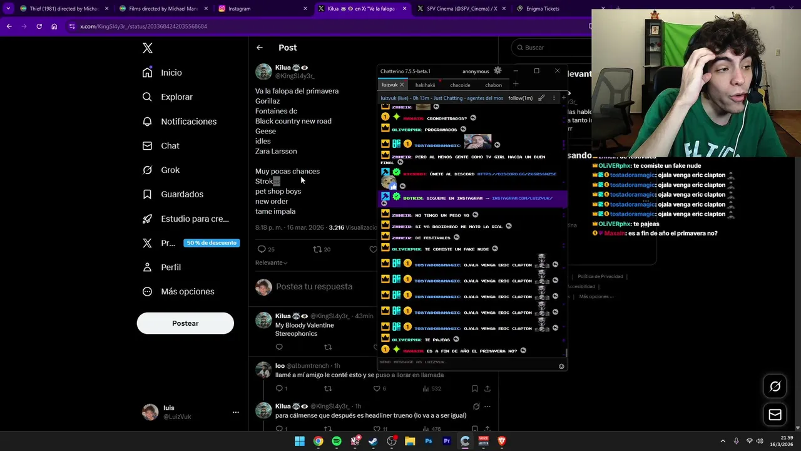
Task: Open instagram.com/luizvuk link in chat
Action: click(x=522, y=198)
